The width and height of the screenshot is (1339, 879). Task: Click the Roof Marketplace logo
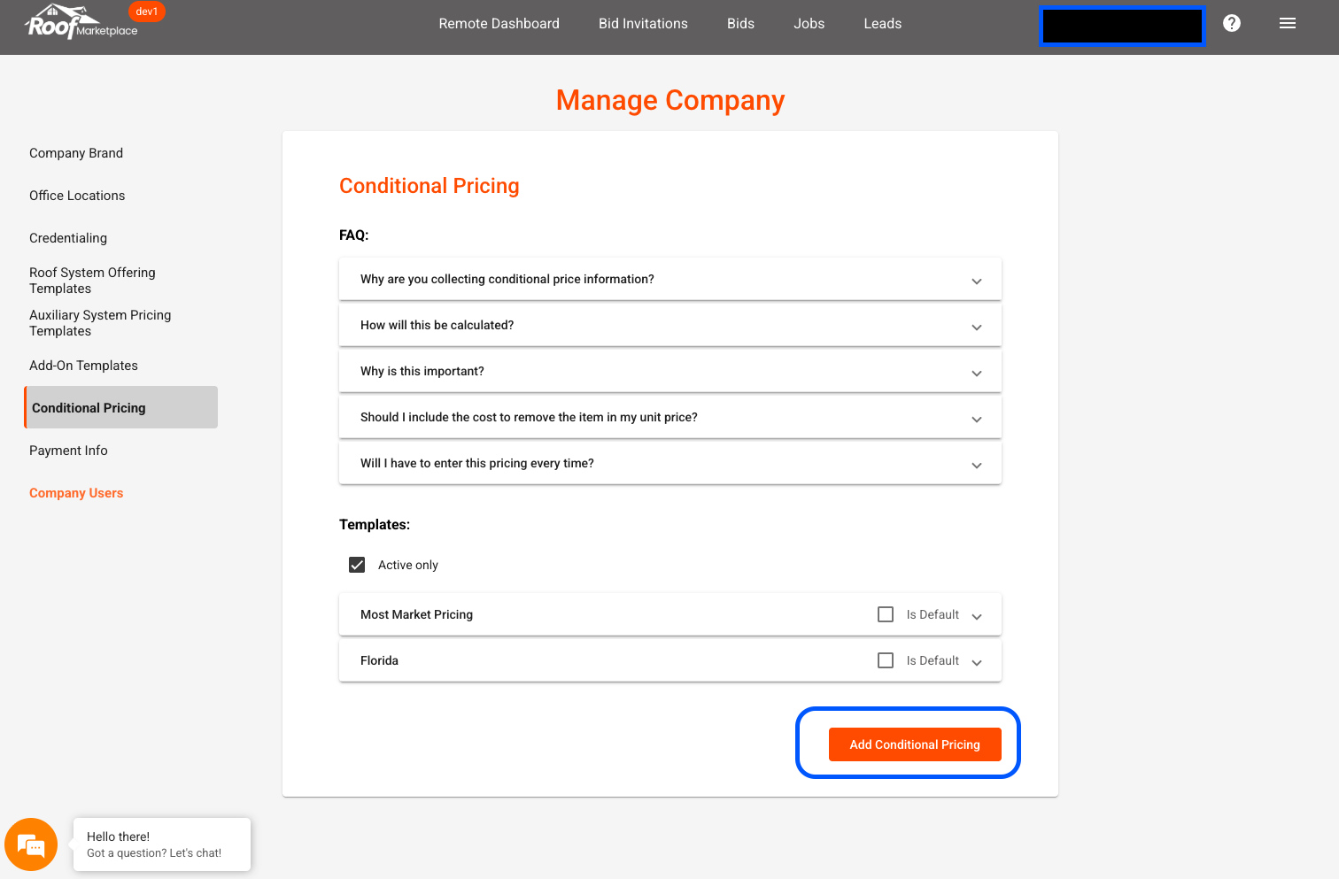(x=81, y=23)
